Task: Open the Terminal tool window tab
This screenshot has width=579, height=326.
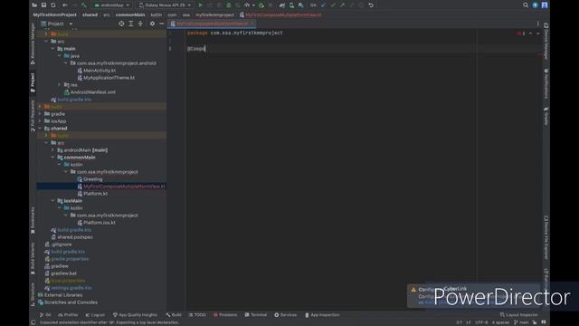Action: point(255,315)
